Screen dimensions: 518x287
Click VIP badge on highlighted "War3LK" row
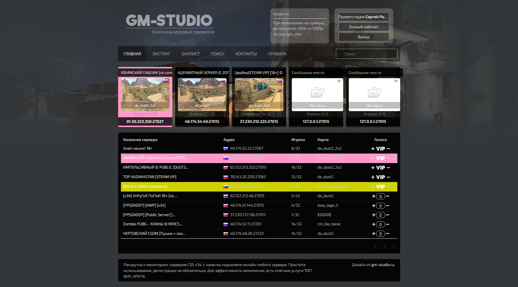point(380,186)
